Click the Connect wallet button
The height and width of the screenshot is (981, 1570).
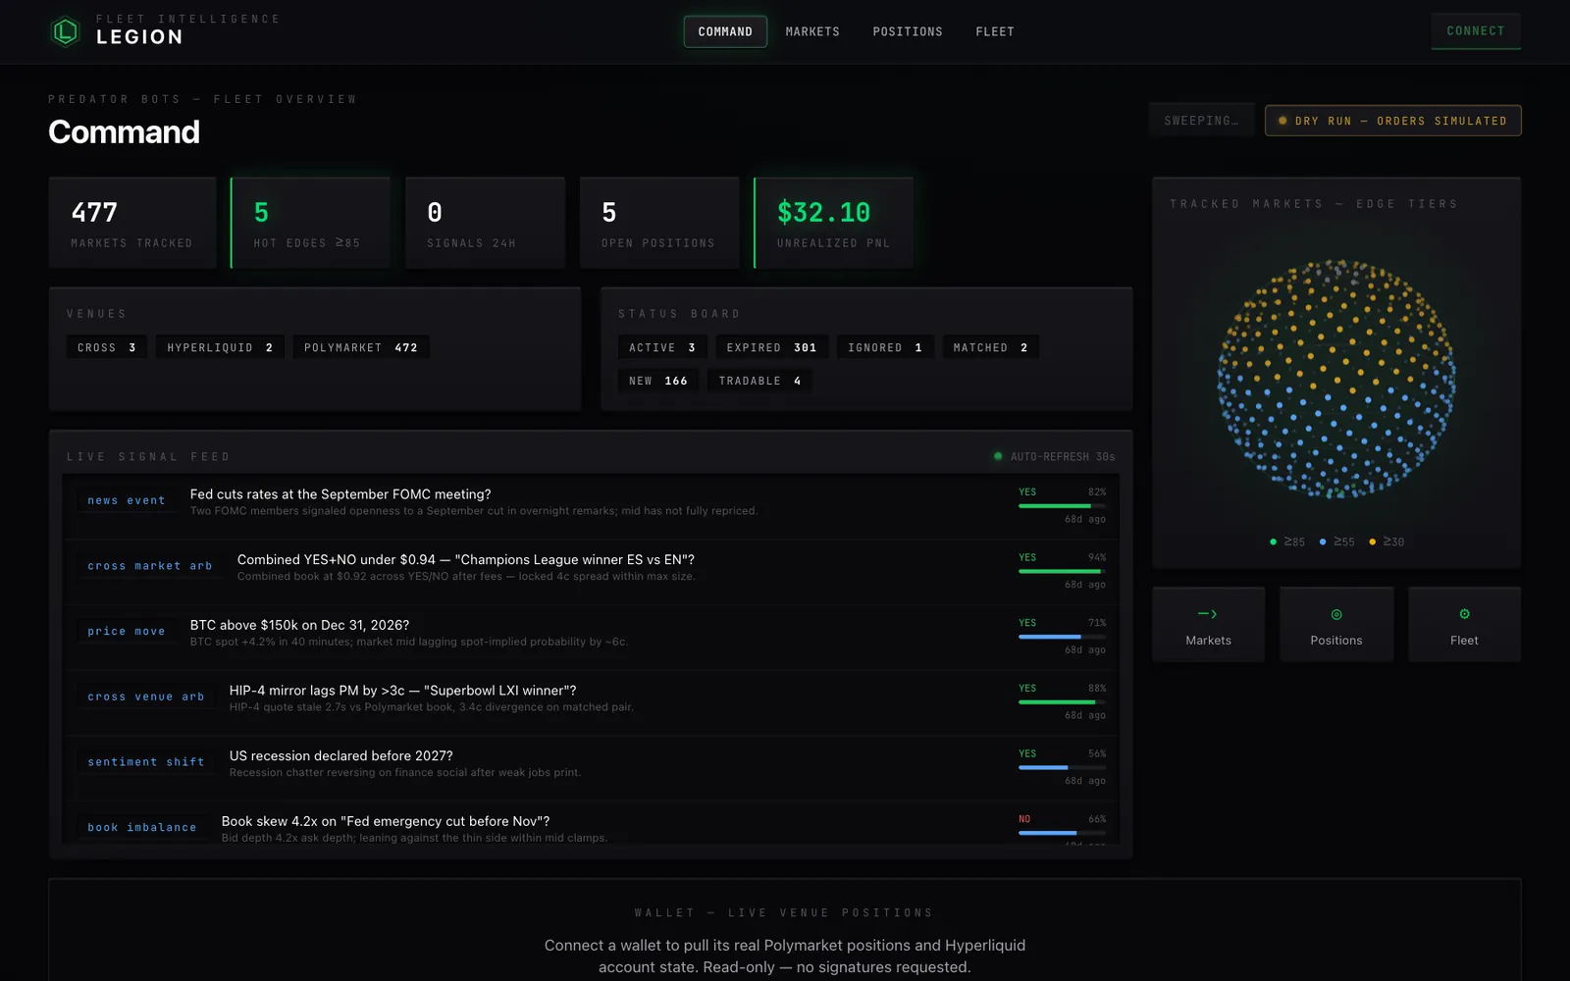1476,31
